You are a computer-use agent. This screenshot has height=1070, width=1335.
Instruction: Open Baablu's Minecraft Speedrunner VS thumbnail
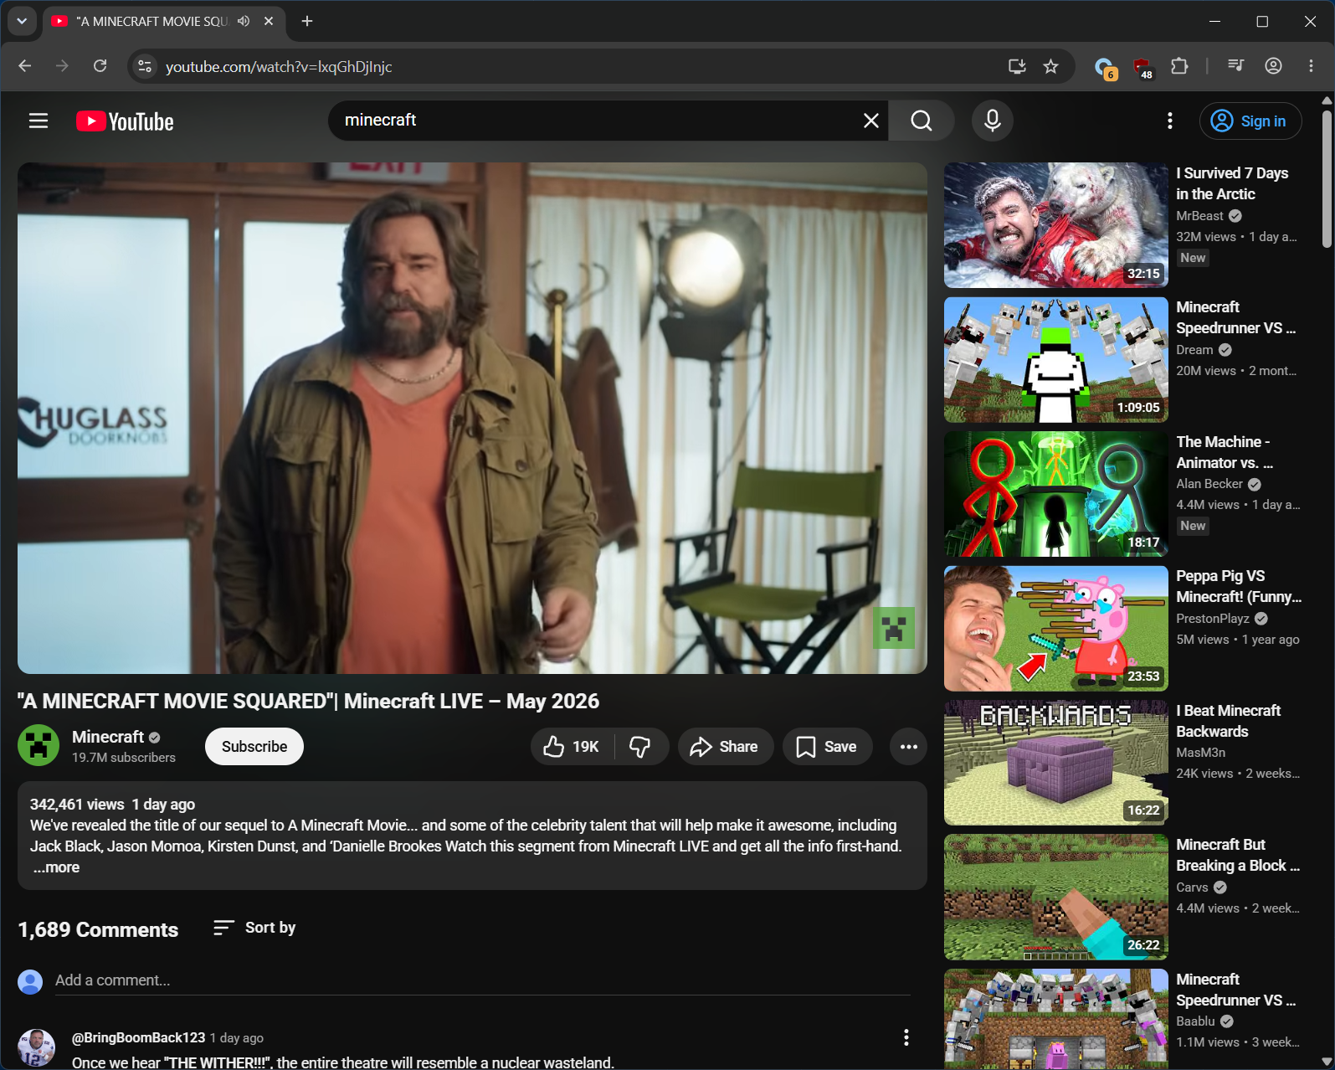[x=1056, y=1019]
